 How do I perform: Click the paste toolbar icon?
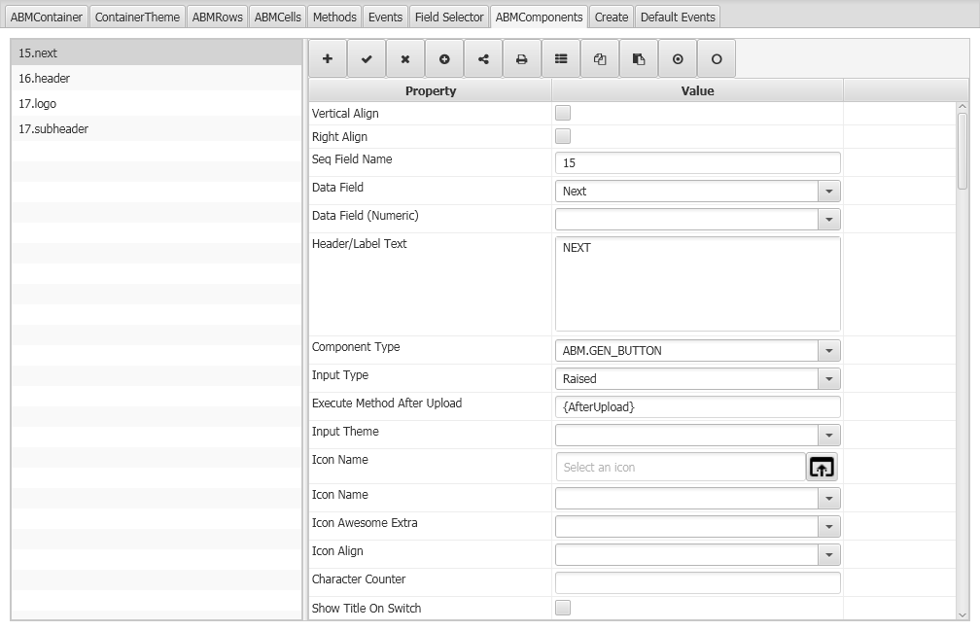click(x=639, y=59)
